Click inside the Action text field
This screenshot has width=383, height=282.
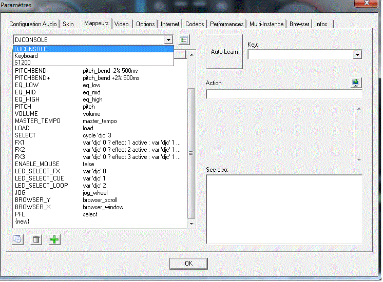[284, 94]
